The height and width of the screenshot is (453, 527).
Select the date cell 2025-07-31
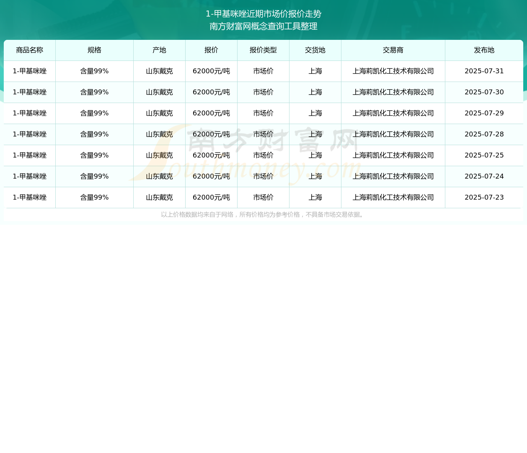pos(484,71)
